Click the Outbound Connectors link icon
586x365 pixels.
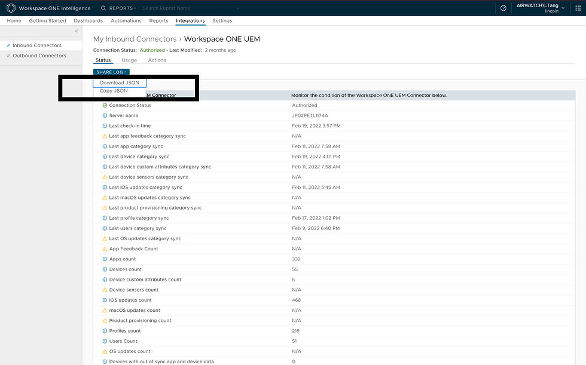[x=8, y=56]
